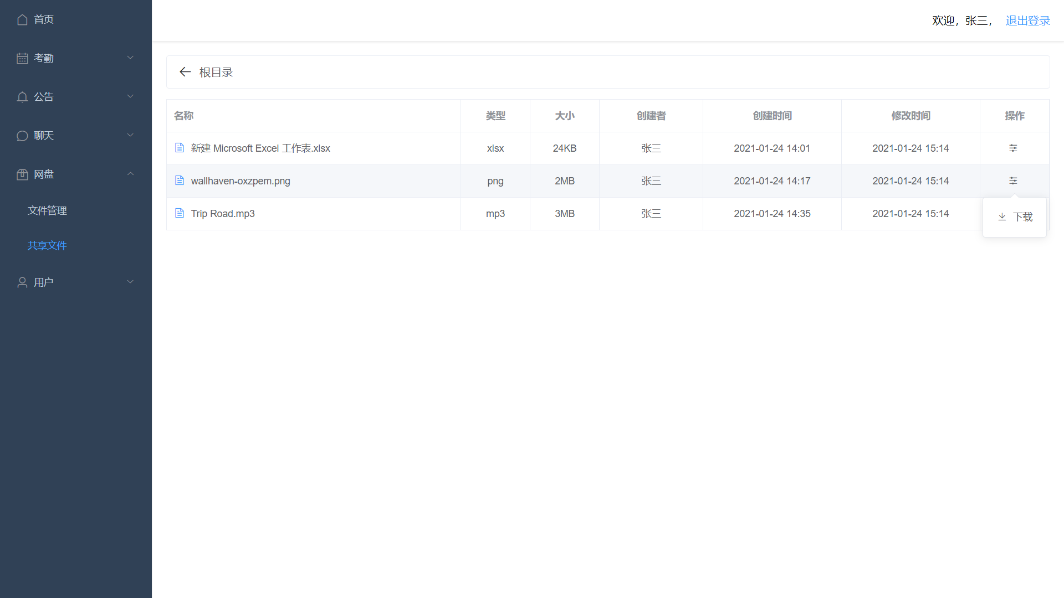Click file icon beside Trip Road.mp3
Image resolution: width=1064 pixels, height=598 pixels.
[x=180, y=213]
